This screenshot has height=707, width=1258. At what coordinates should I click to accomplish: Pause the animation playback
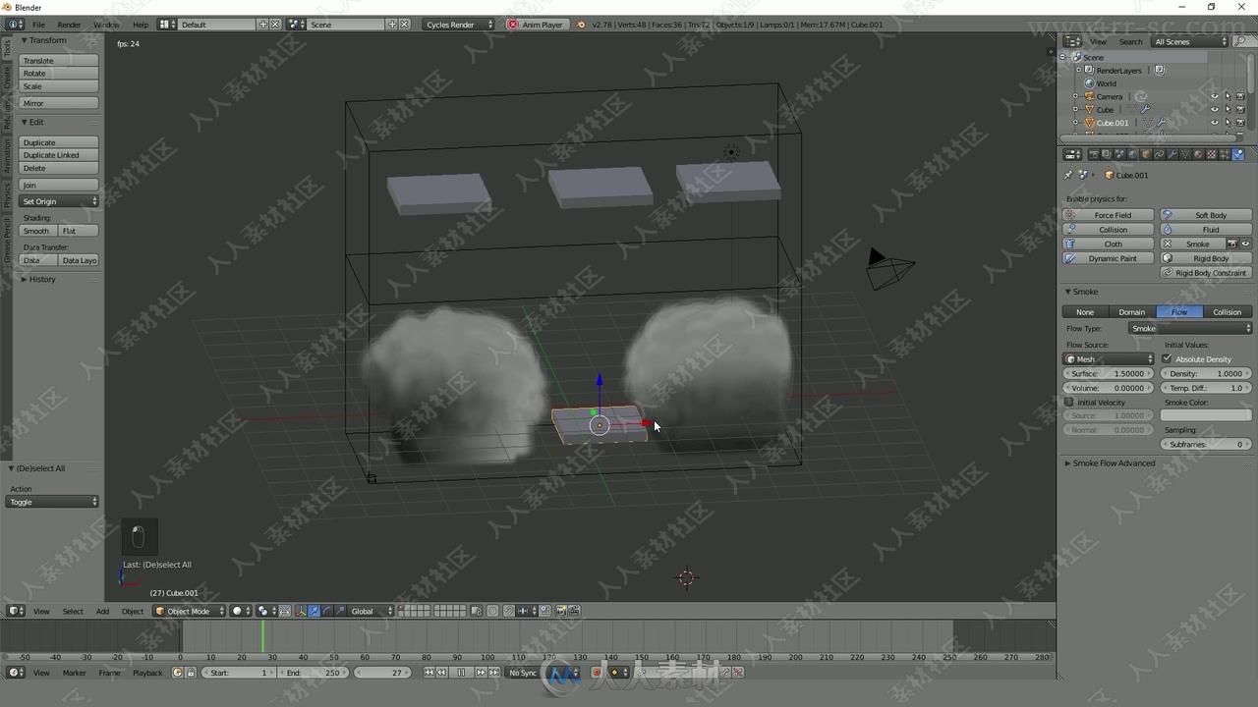point(461,673)
